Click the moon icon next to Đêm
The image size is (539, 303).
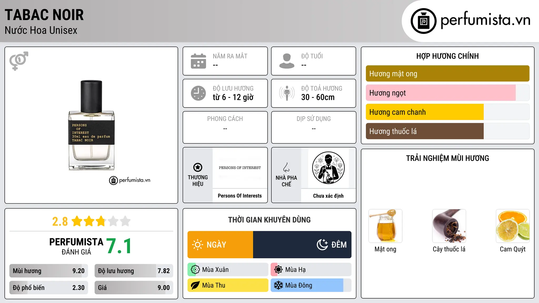point(322,245)
